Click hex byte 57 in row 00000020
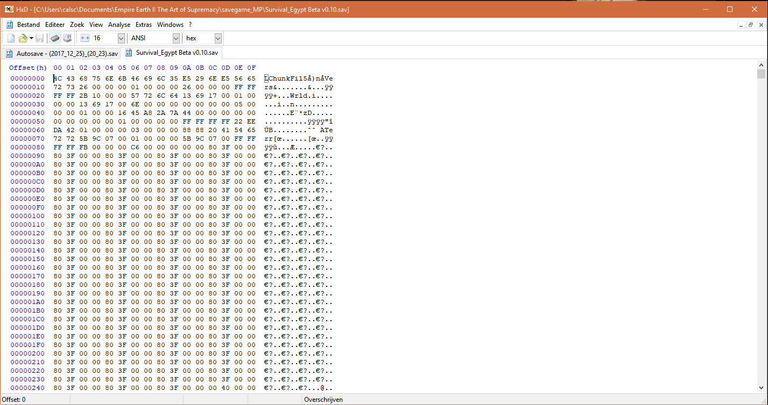 pyautogui.click(x=135, y=96)
